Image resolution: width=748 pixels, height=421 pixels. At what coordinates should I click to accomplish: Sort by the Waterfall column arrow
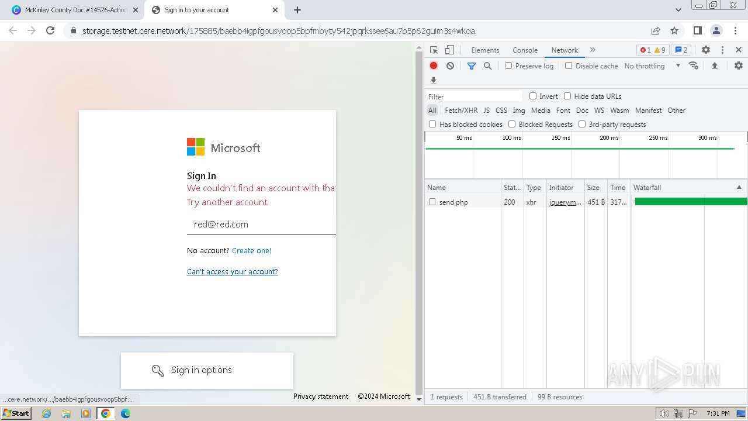pyautogui.click(x=739, y=187)
